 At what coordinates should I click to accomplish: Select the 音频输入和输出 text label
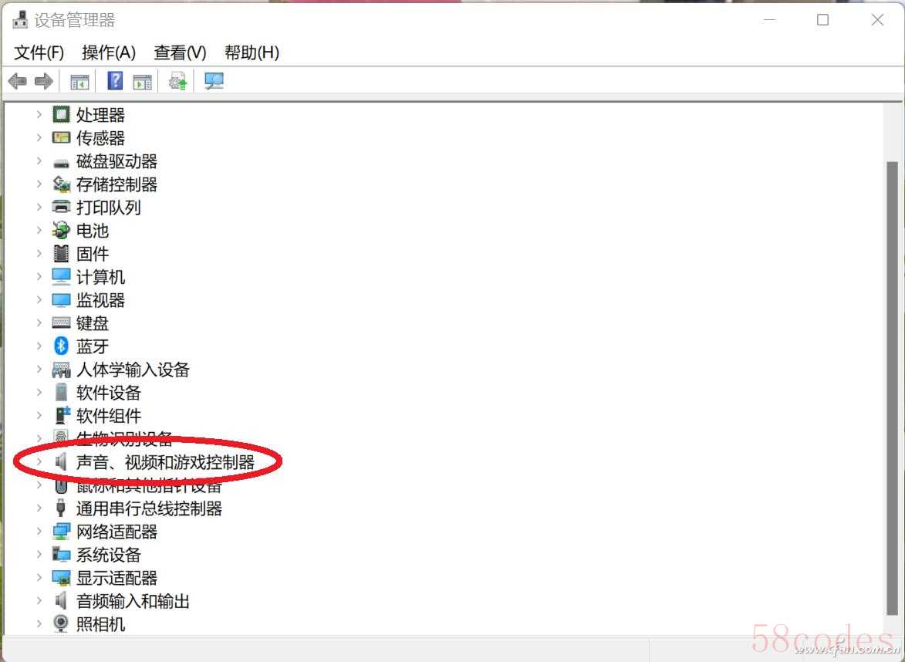[133, 601]
